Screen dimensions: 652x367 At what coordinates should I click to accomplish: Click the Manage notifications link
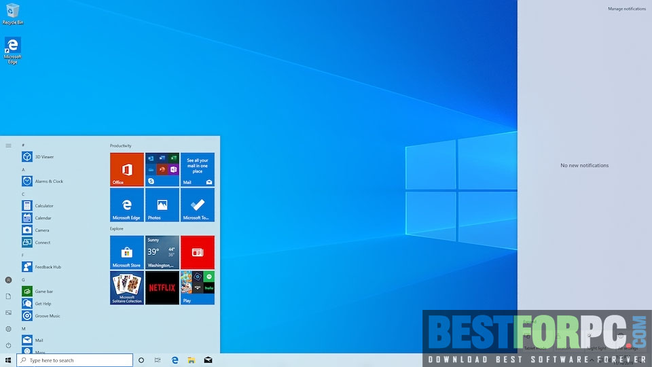627,9
